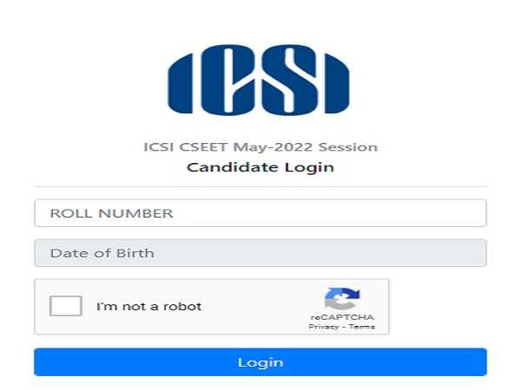Open the reCAPTCHA Privacy link
The width and height of the screenshot is (521, 390).
[x=323, y=327]
